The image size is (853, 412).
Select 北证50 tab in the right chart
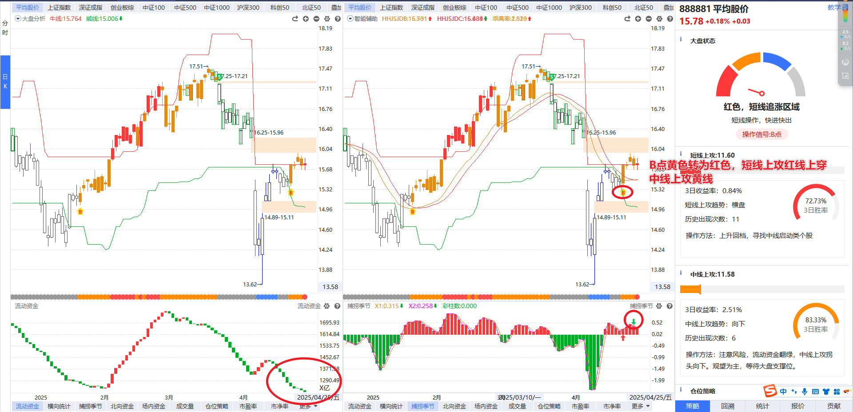(x=644, y=8)
